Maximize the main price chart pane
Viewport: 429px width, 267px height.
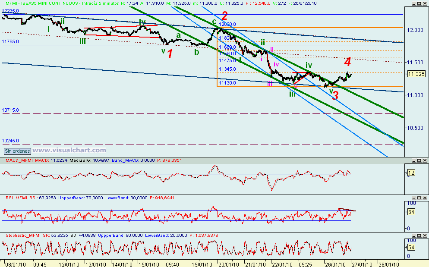[x=419, y=3]
